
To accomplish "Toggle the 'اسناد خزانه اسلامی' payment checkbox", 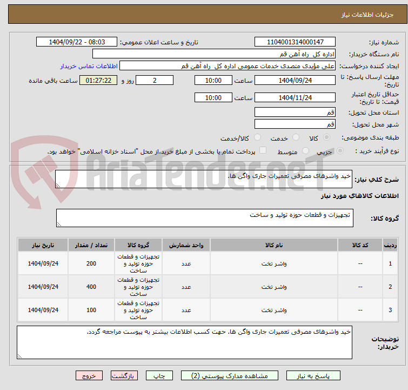I will (263, 151).
